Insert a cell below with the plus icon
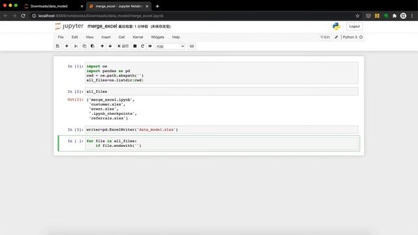Image resolution: width=418 pixels, height=235 pixels. coord(67,46)
